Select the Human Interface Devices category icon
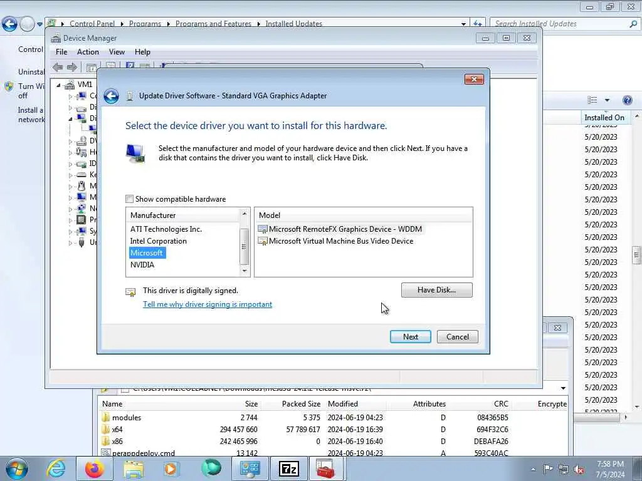Image resolution: width=642 pixels, height=481 pixels. point(82,152)
